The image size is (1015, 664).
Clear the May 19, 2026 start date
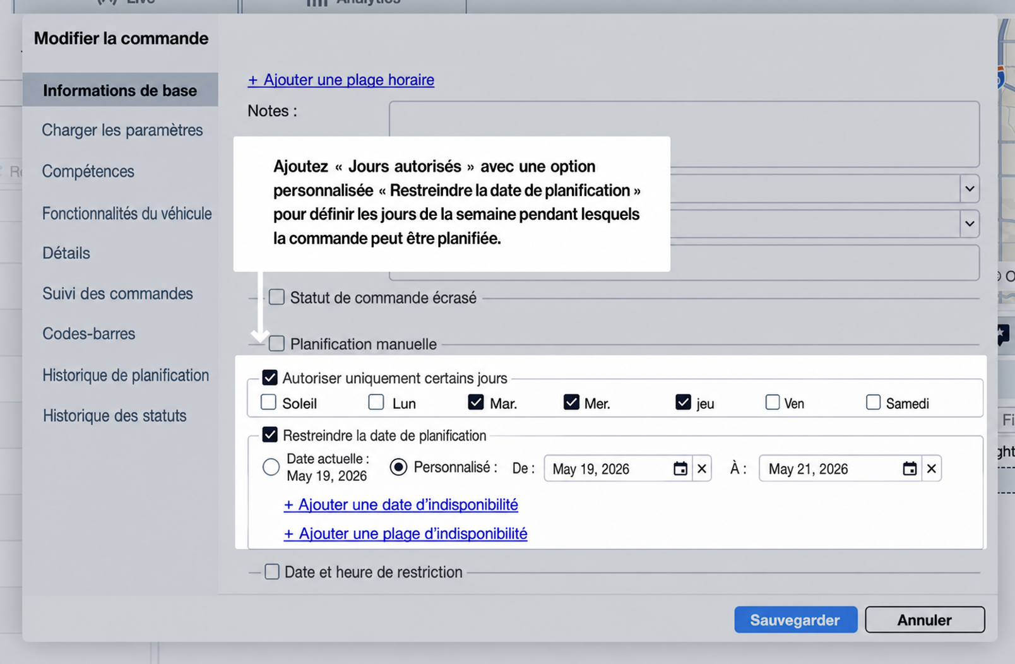tap(702, 469)
